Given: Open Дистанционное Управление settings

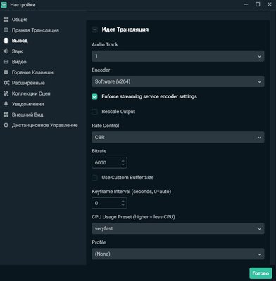Looking at the screenshot, I should coord(45,125).
